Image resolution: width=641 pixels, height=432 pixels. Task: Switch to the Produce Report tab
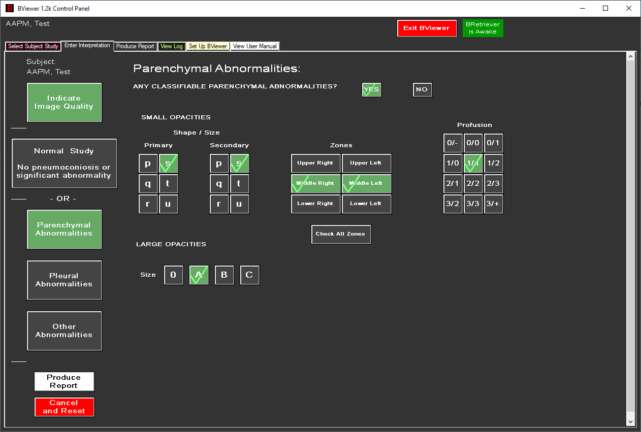[135, 46]
